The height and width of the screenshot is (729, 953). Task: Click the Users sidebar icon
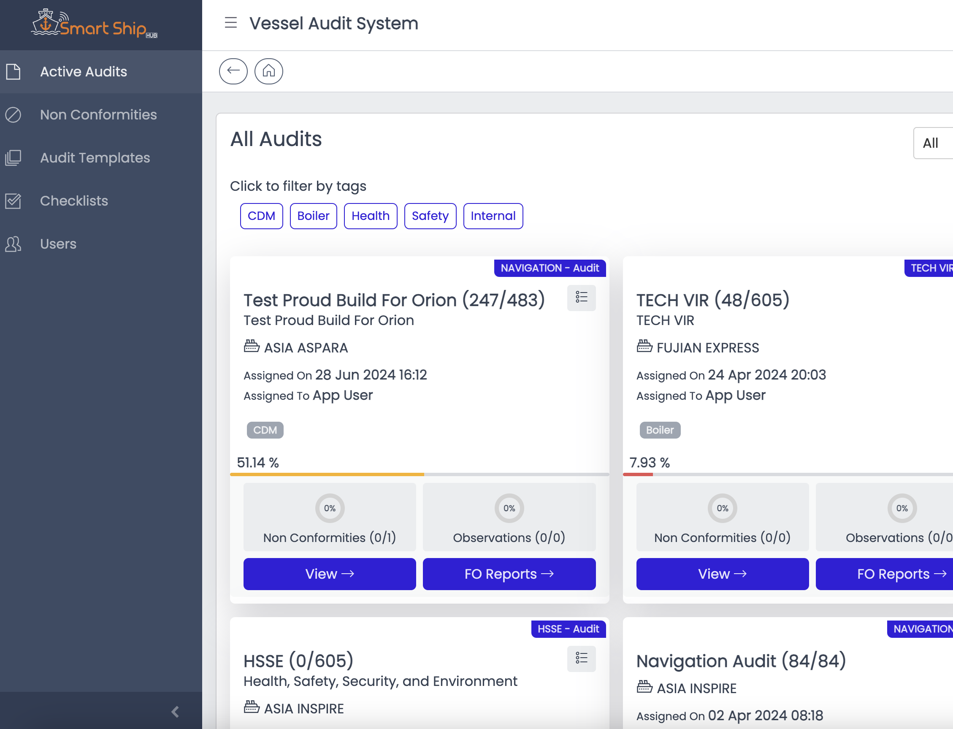coord(13,244)
